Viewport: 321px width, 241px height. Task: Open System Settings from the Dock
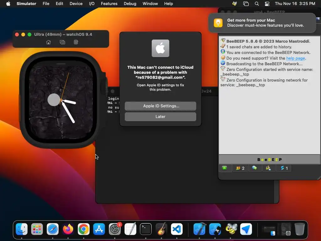(x=115, y=229)
